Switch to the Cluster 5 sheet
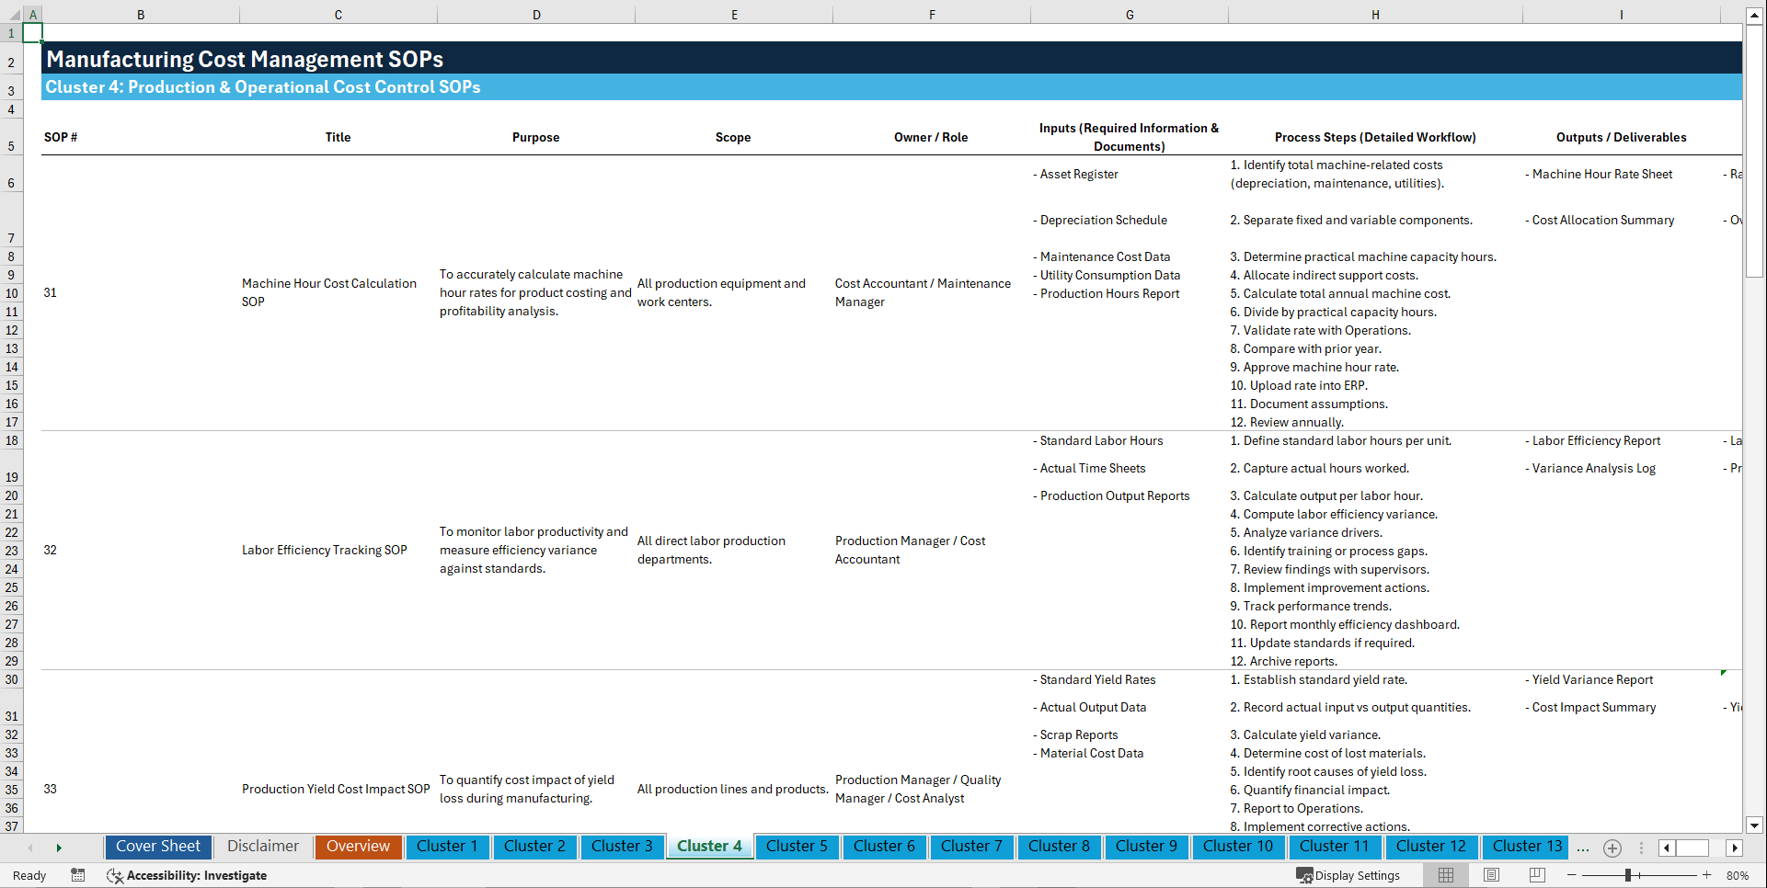Screen dimensions: 1767x888 tap(797, 846)
